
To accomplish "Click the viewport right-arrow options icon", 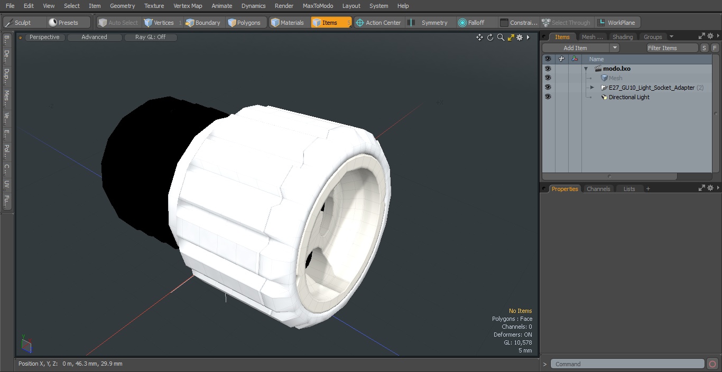I will [x=528, y=37].
